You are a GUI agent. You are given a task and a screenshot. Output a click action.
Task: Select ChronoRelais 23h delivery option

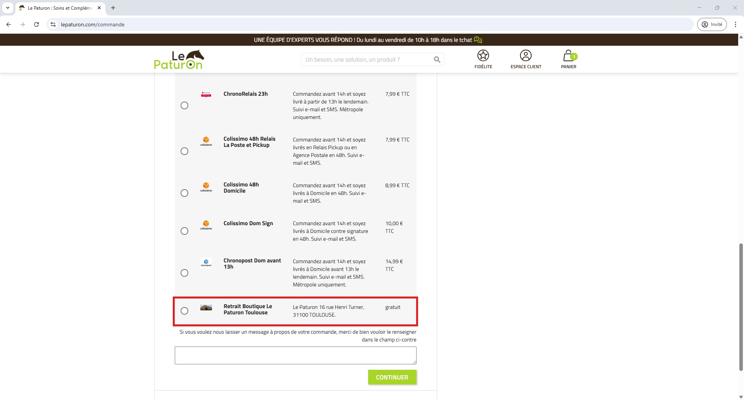coord(184,105)
